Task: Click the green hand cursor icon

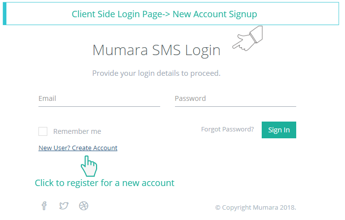Action: (x=89, y=166)
